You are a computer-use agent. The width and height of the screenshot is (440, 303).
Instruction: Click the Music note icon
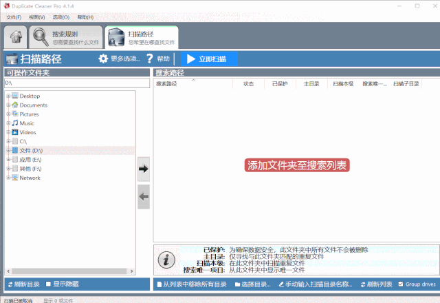coord(15,123)
